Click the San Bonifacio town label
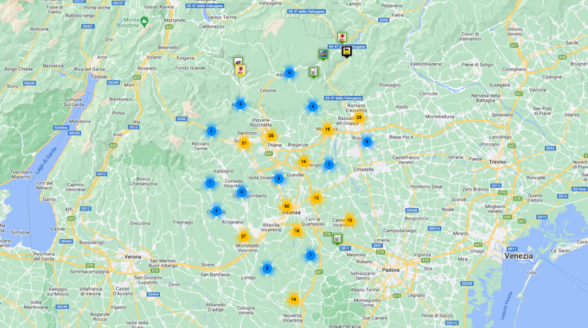This screenshot has height=328, width=588. pos(215,274)
